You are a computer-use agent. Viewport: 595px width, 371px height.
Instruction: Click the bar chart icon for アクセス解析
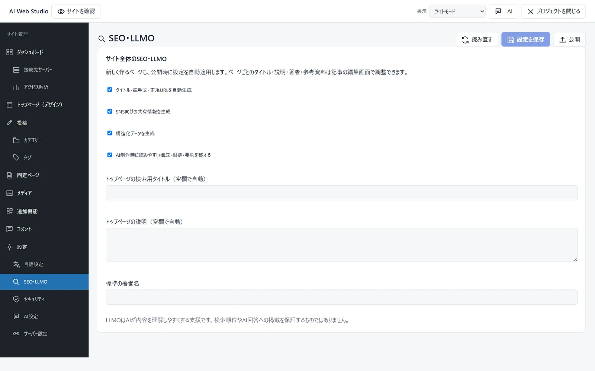[x=16, y=87]
